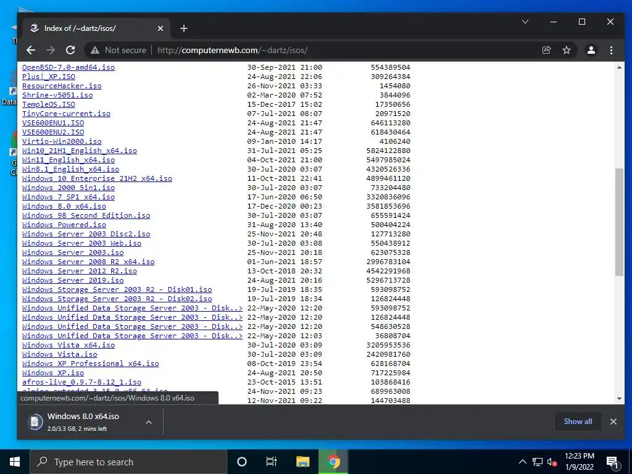Screen dimensions: 632x474
Task: Open Windows Server 2003 Web.iso link
Action: pos(82,243)
